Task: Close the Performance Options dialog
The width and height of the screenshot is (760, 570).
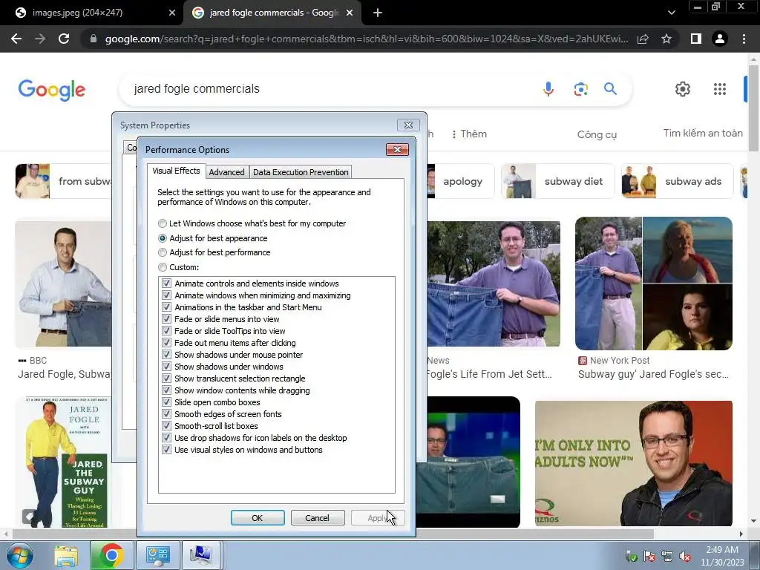Action: pyautogui.click(x=397, y=149)
